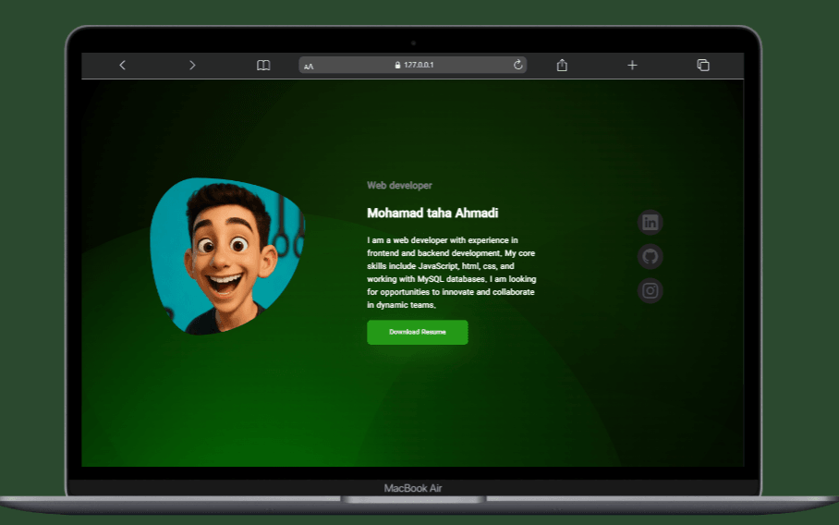Show all tabs with the overlapping squares icon
Viewport: 839px width, 525px height.
pos(703,66)
